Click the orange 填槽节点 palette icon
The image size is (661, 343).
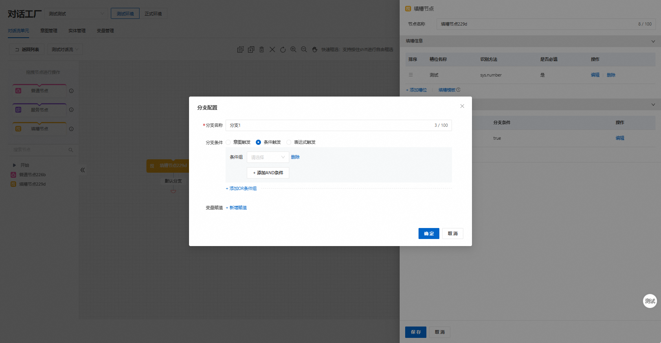[18, 129]
